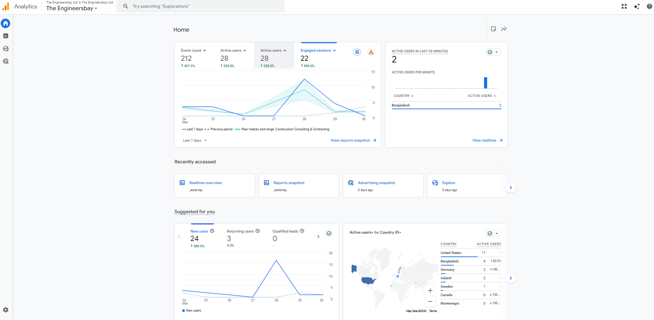Open the Event count metric dropdown
Screen dimensions: 654x320
[x=194, y=51]
